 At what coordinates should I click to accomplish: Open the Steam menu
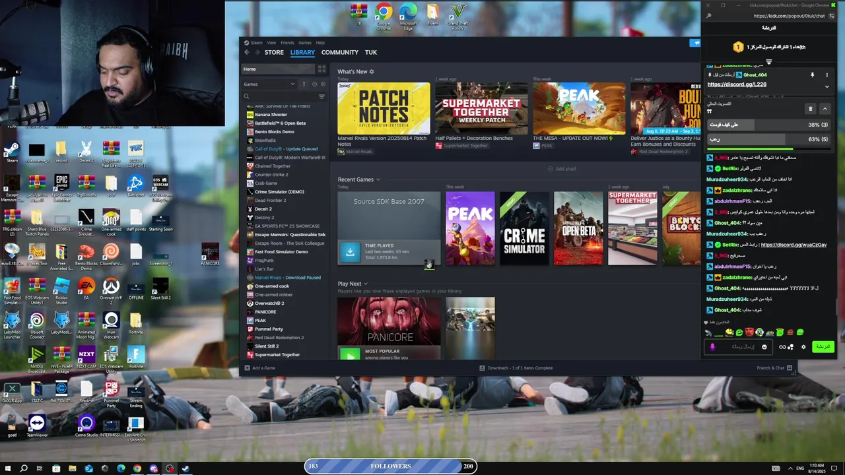(x=256, y=42)
